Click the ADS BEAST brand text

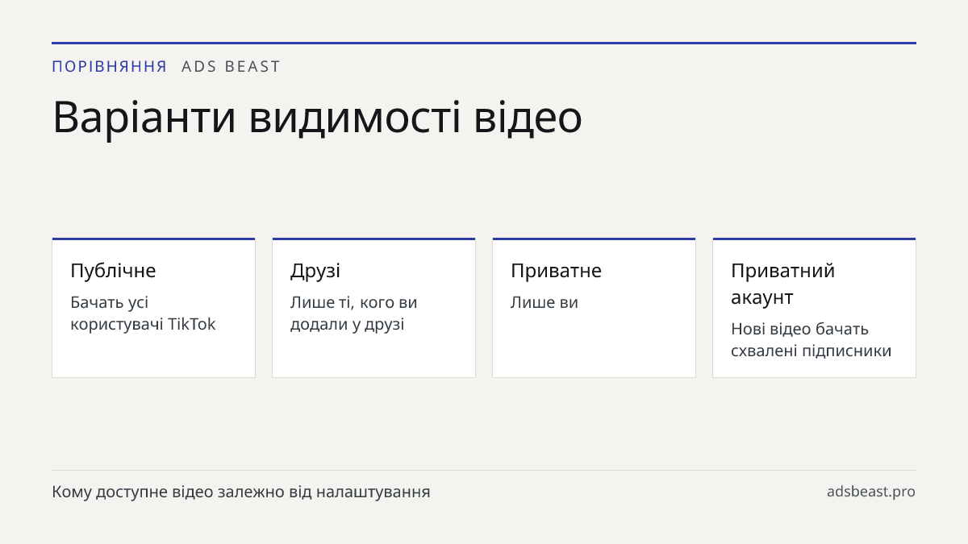click(x=231, y=67)
